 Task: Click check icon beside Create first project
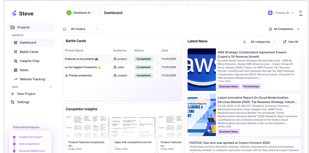coord(14,137)
